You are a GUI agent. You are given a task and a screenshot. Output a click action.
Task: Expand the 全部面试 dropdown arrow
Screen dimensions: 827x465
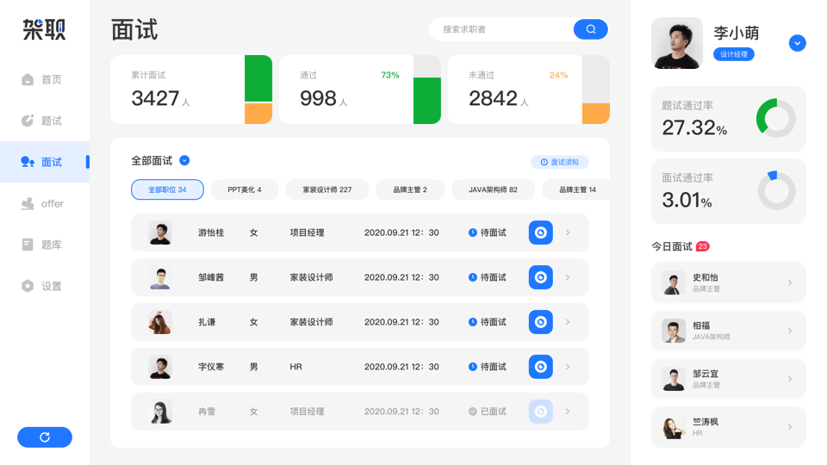pyautogui.click(x=184, y=160)
